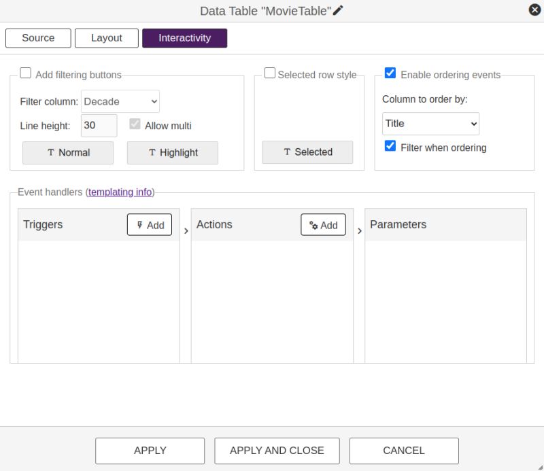Switch to the Layout tab

tap(106, 38)
